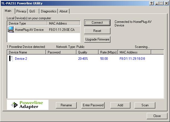Click the Enter Password button
The height and width of the screenshot is (122, 170).
click(93, 105)
